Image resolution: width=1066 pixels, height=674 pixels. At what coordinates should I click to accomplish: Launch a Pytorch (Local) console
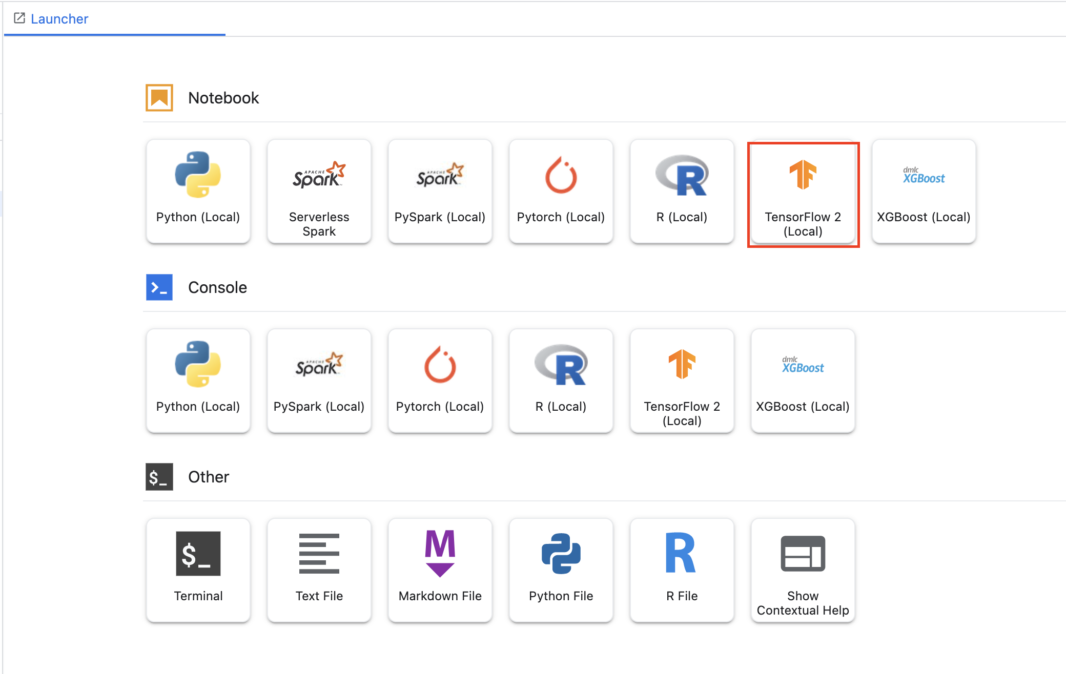tap(440, 381)
